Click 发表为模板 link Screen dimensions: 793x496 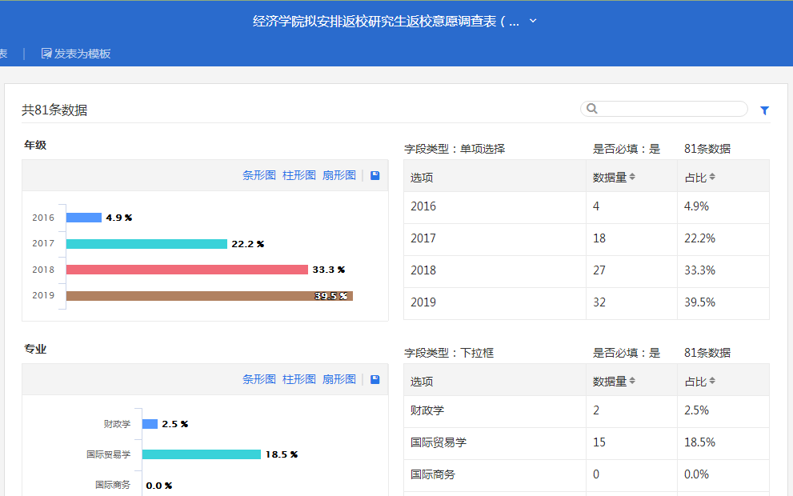82,54
